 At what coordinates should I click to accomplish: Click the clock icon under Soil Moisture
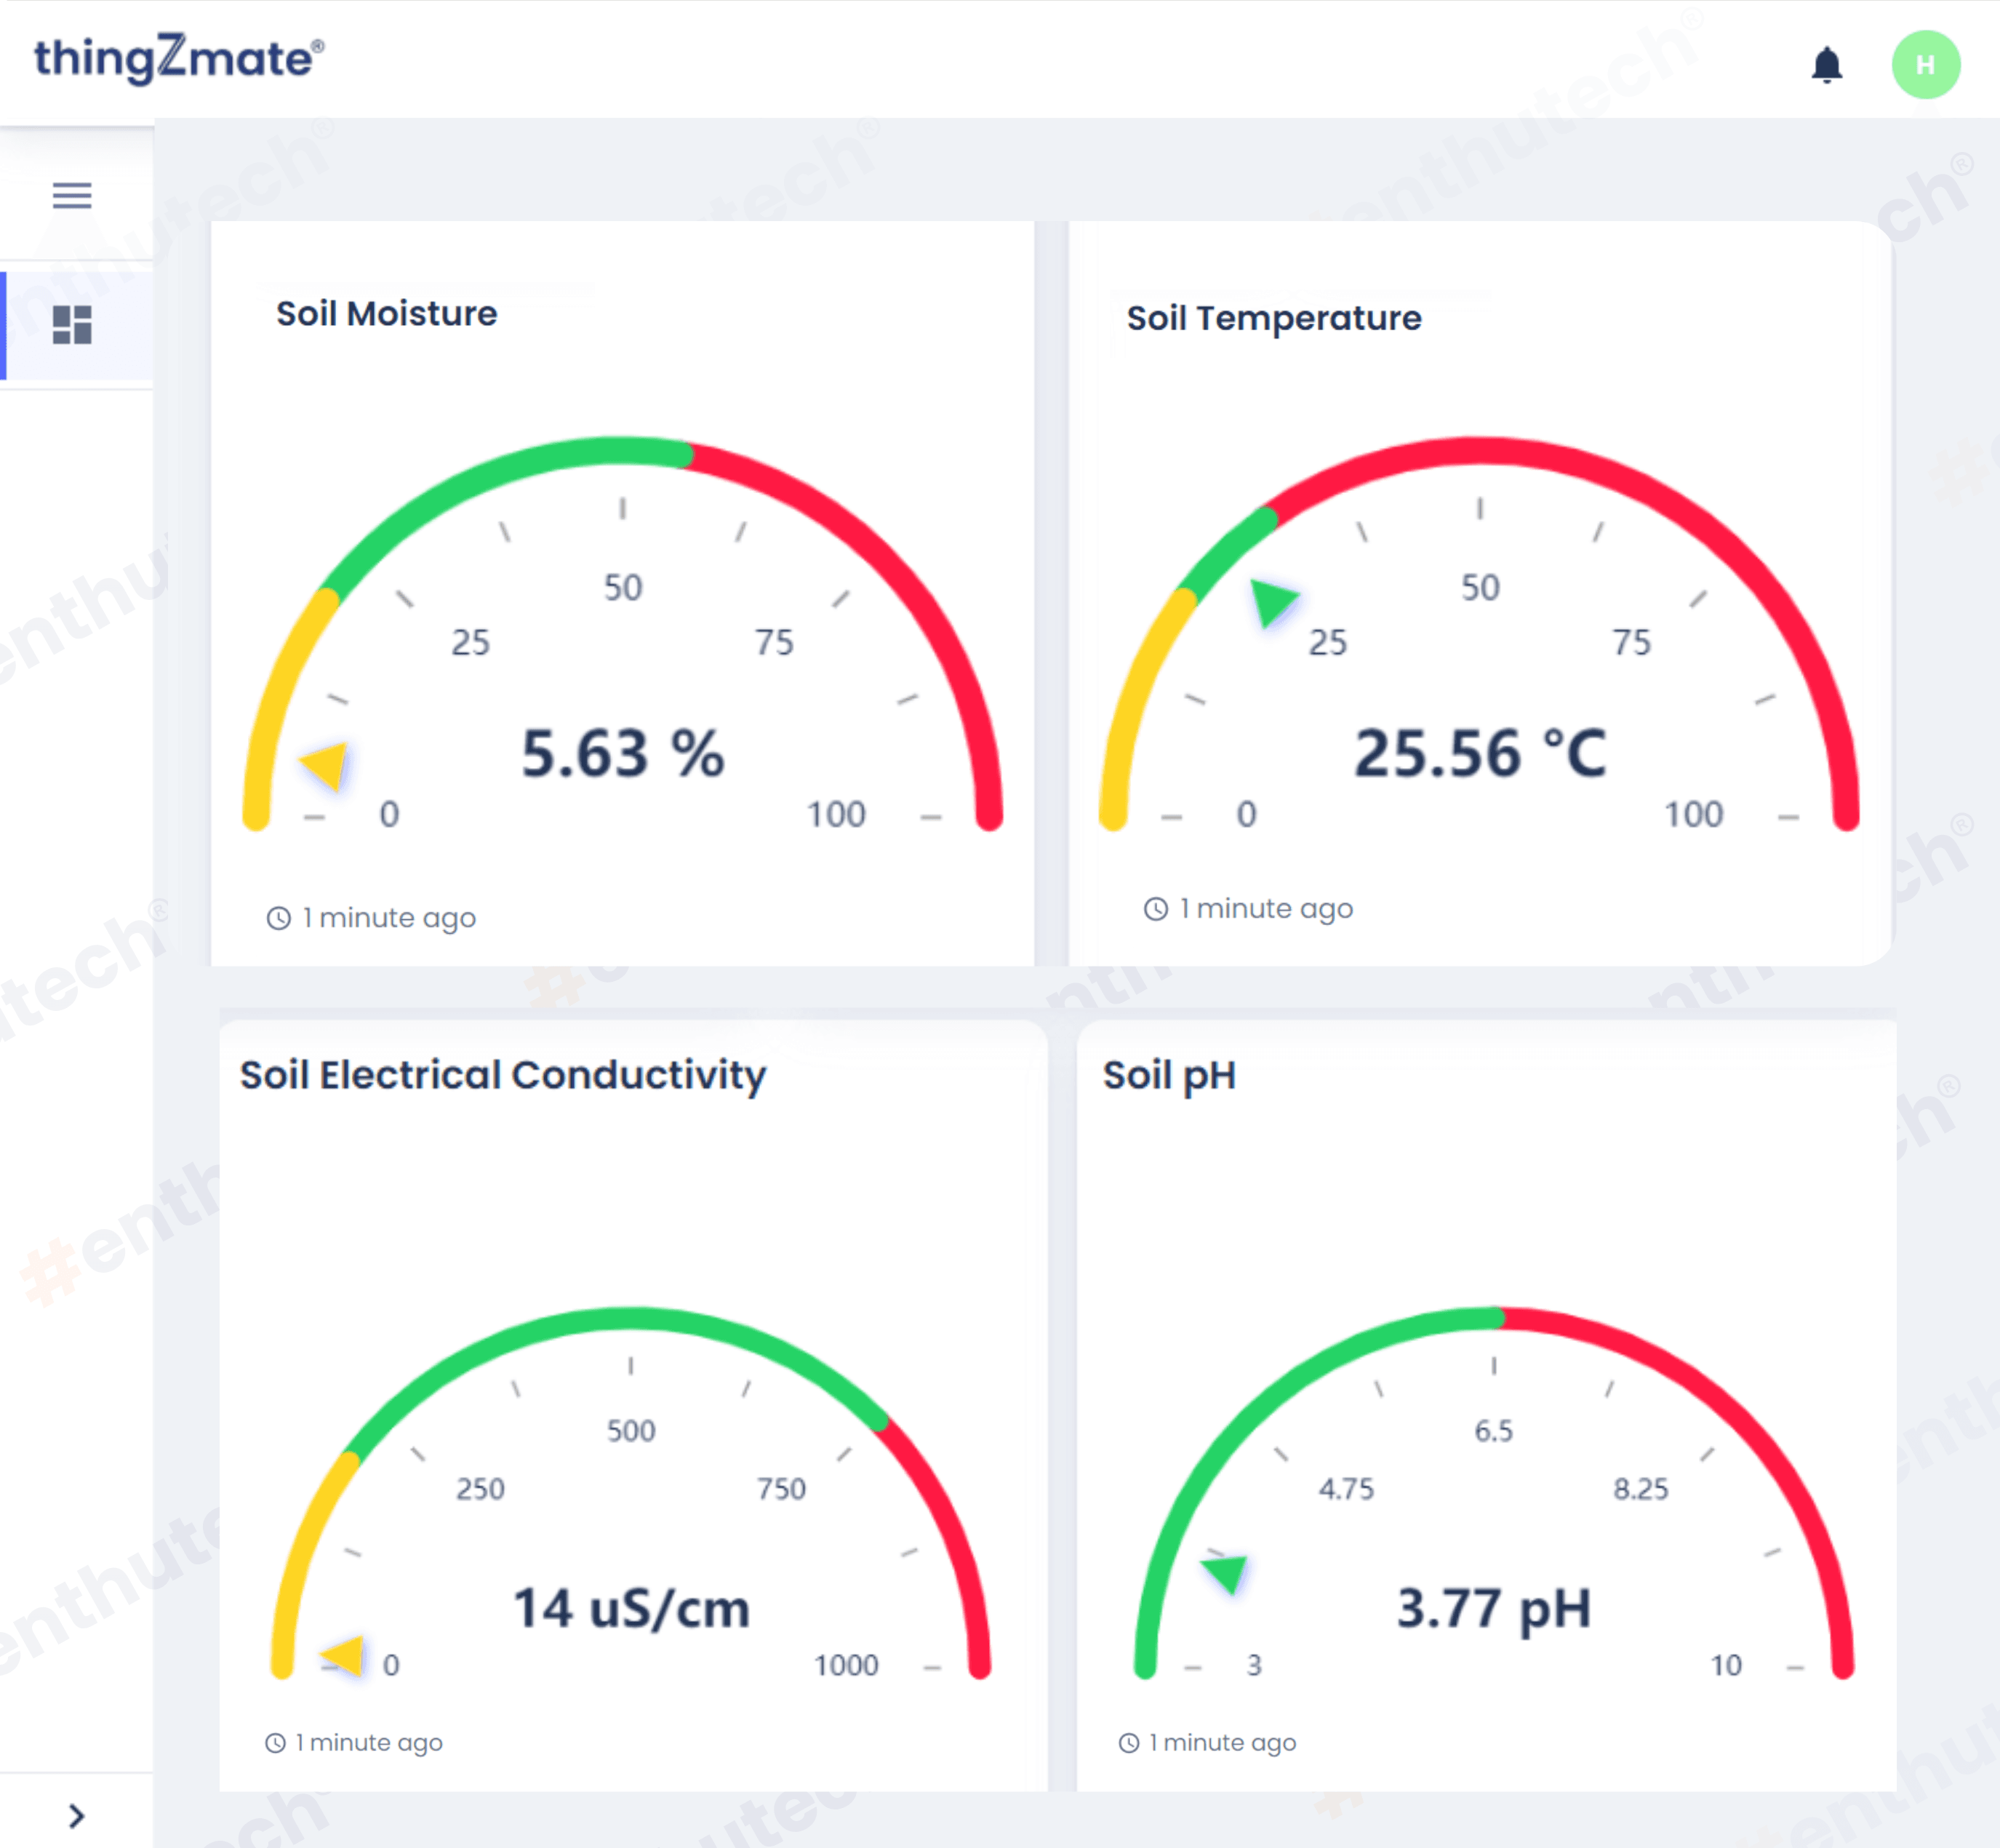tap(278, 918)
